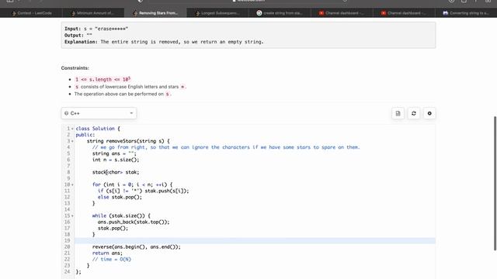Click the 'The operation above can be performed' constraint
This screenshot has width=497, height=279.
[123, 94]
